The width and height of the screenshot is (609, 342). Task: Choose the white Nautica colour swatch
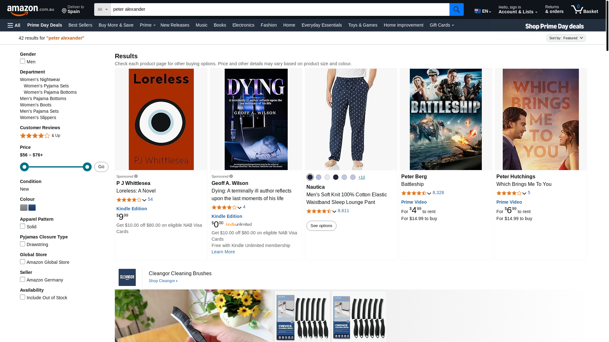[327, 177]
